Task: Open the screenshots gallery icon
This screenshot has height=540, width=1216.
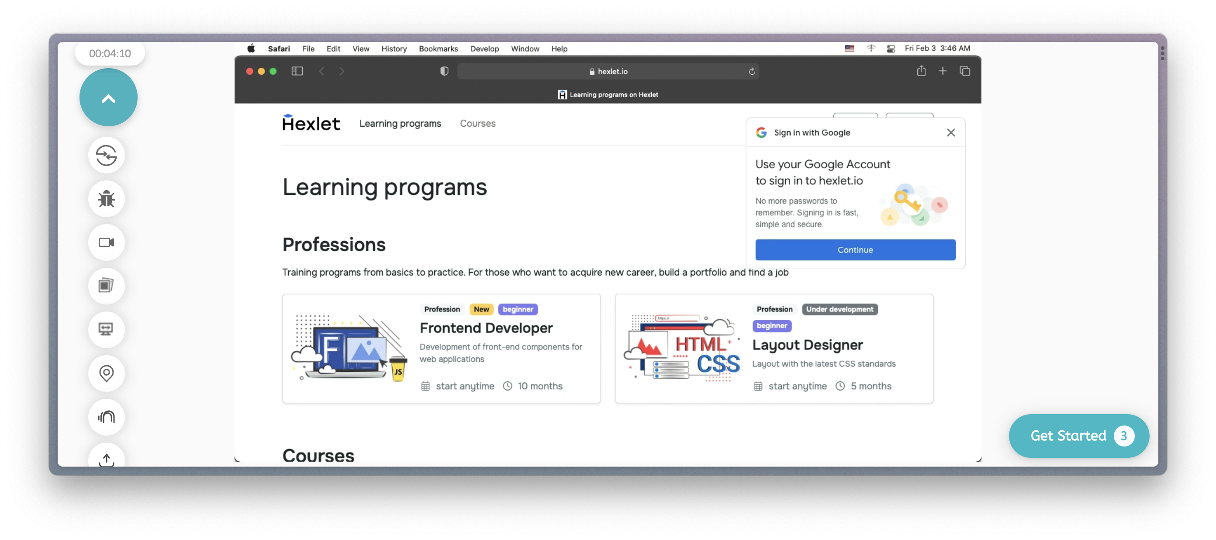Action: [x=106, y=286]
